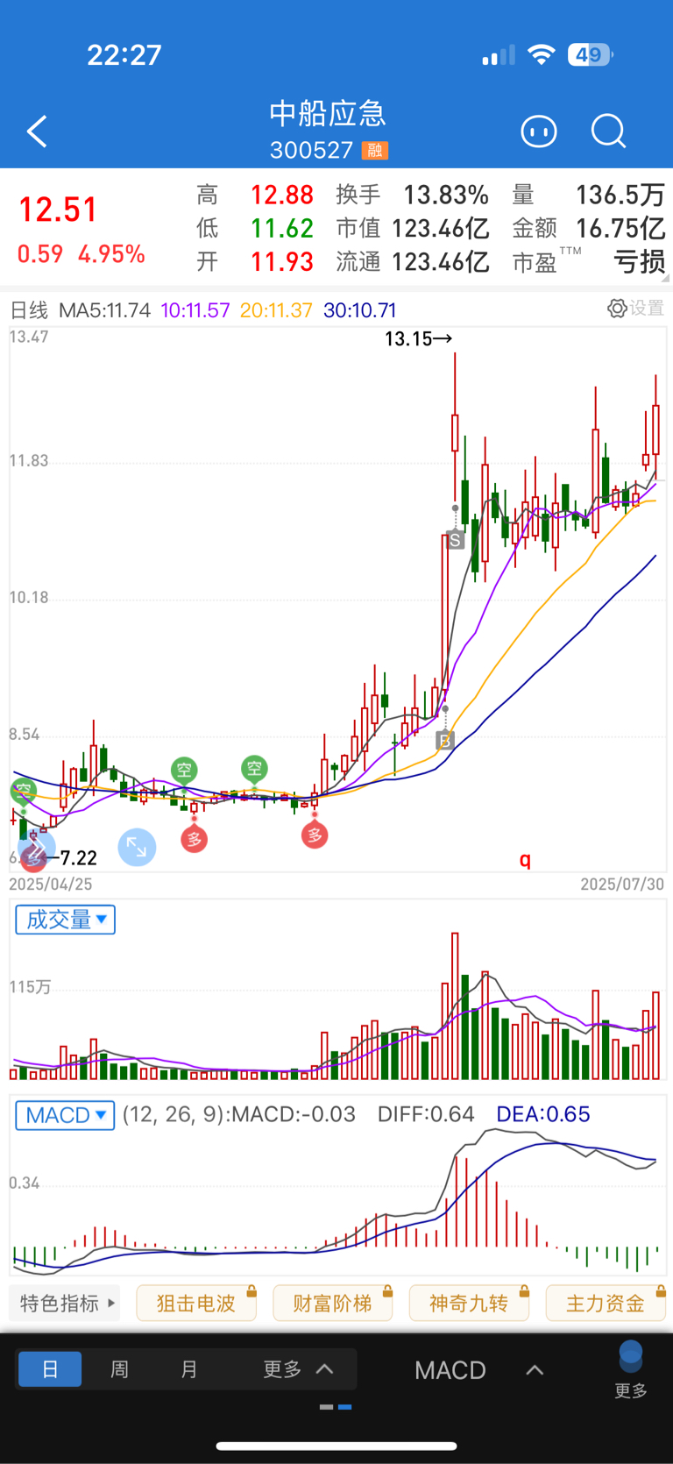Tap the end date 2025/07/30
This screenshot has height=1464, width=673.
tap(622, 884)
